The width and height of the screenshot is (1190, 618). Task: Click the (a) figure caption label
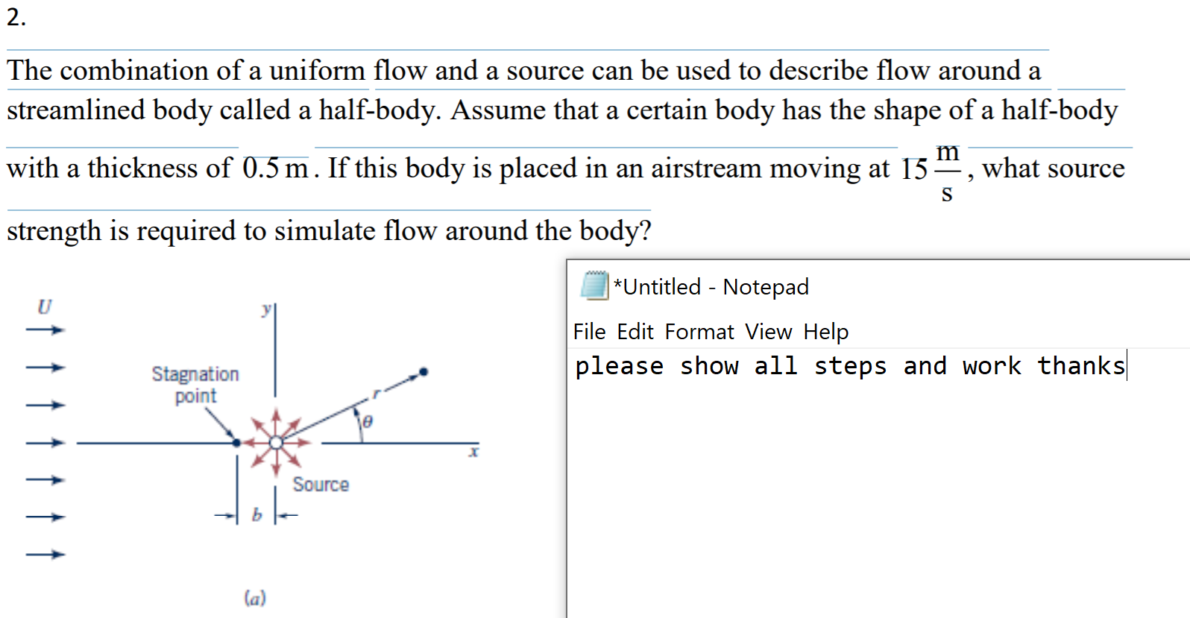point(254,597)
